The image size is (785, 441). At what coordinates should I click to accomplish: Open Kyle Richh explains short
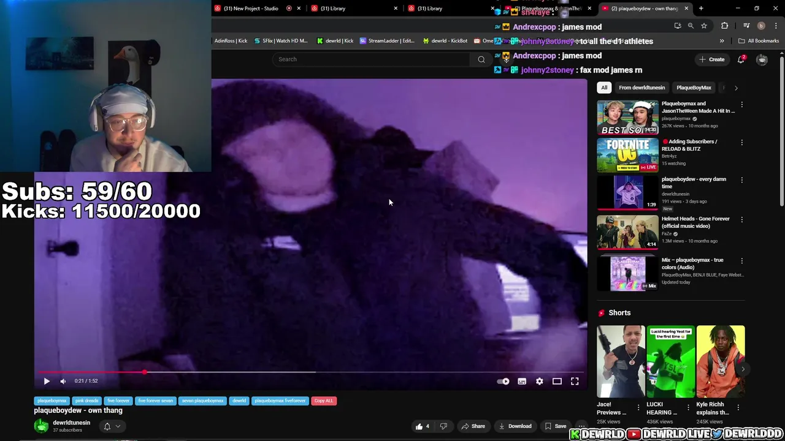coord(721,361)
